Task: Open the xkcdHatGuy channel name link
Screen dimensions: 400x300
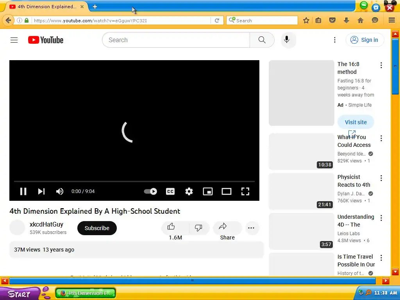Action: click(x=46, y=225)
